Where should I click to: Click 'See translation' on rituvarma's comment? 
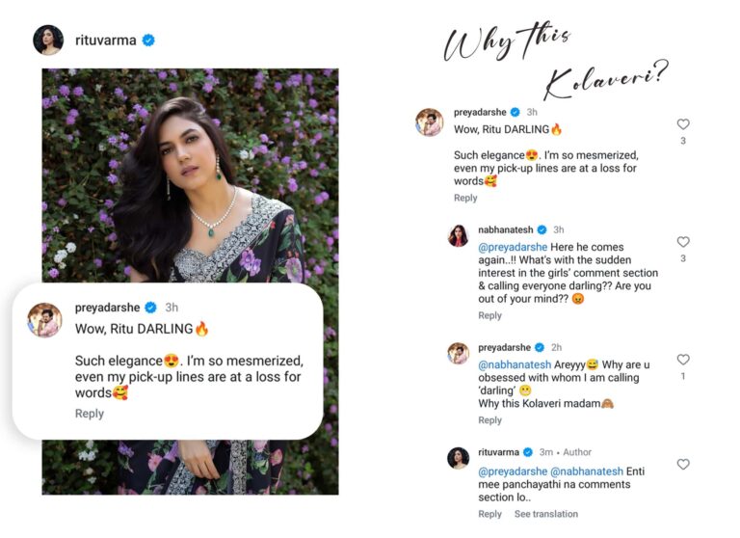pos(546,514)
